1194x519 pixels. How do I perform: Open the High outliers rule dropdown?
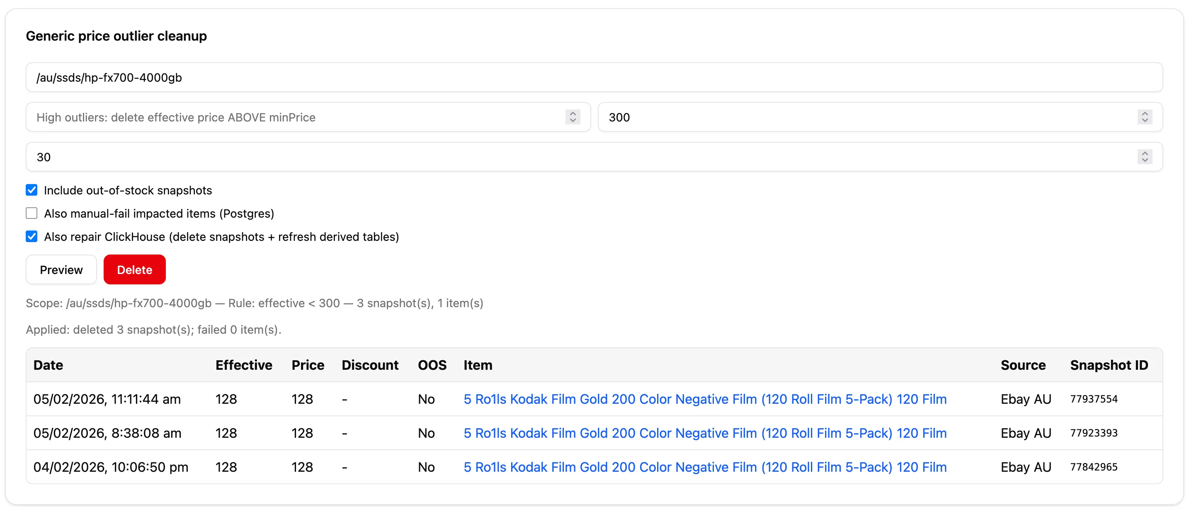click(x=308, y=117)
